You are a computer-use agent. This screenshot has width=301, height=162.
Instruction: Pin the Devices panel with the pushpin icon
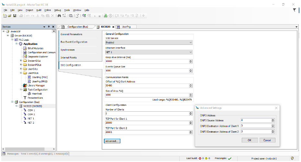pos(49,27)
